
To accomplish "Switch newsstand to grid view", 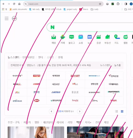I will tap(122, 111).
